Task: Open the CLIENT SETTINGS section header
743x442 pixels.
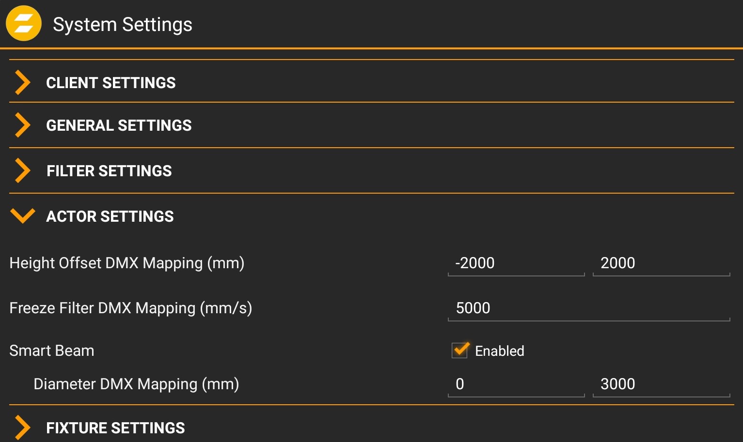Action: pyautogui.click(x=111, y=83)
